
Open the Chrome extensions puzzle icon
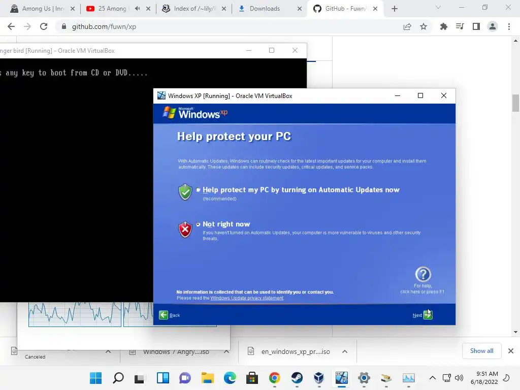(x=444, y=26)
